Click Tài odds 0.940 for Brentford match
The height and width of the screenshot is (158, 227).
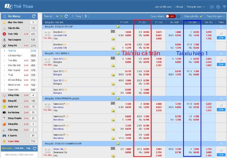click(146, 32)
